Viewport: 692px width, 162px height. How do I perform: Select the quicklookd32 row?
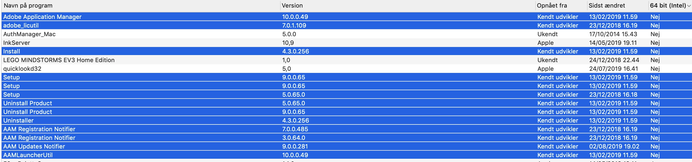point(347,69)
